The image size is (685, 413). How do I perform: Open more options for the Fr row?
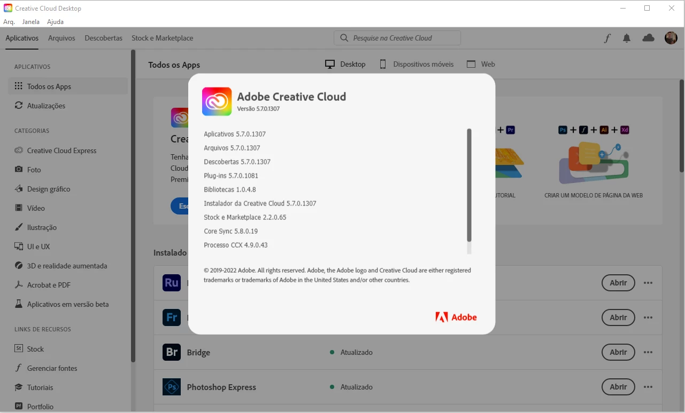click(648, 317)
